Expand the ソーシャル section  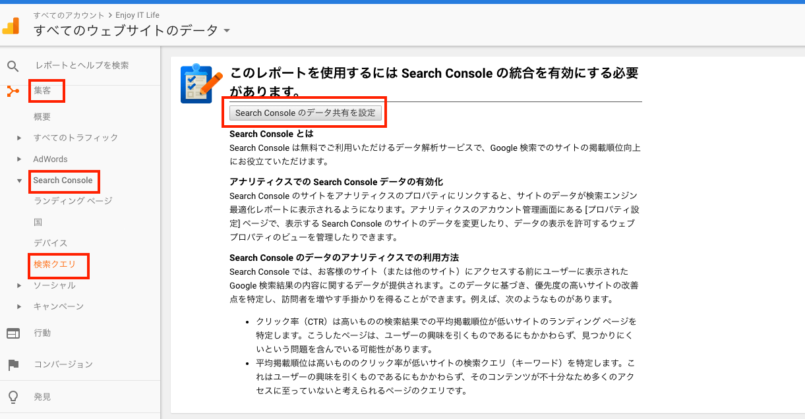coord(20,286)
